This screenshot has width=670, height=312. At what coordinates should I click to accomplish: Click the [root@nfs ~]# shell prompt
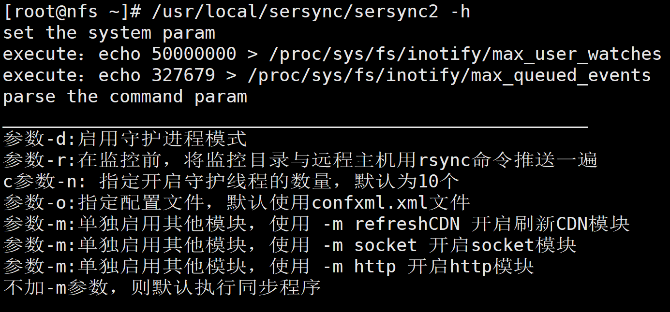tap(72, 12)
